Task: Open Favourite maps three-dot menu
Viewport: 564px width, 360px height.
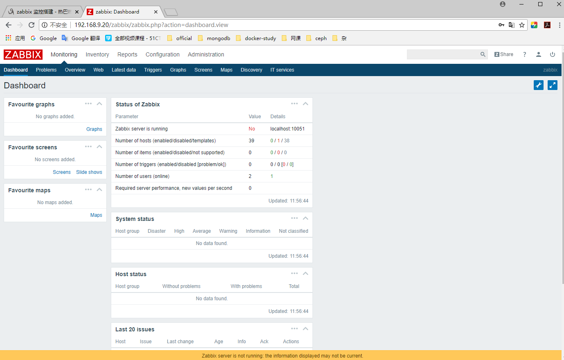Action: tap(88, 189)
